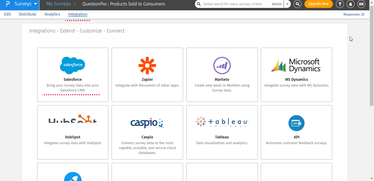Click the RR user profile avatar

[361, 4]
